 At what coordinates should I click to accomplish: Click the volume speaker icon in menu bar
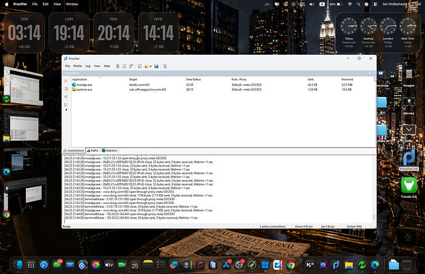[x=312, y=4]
